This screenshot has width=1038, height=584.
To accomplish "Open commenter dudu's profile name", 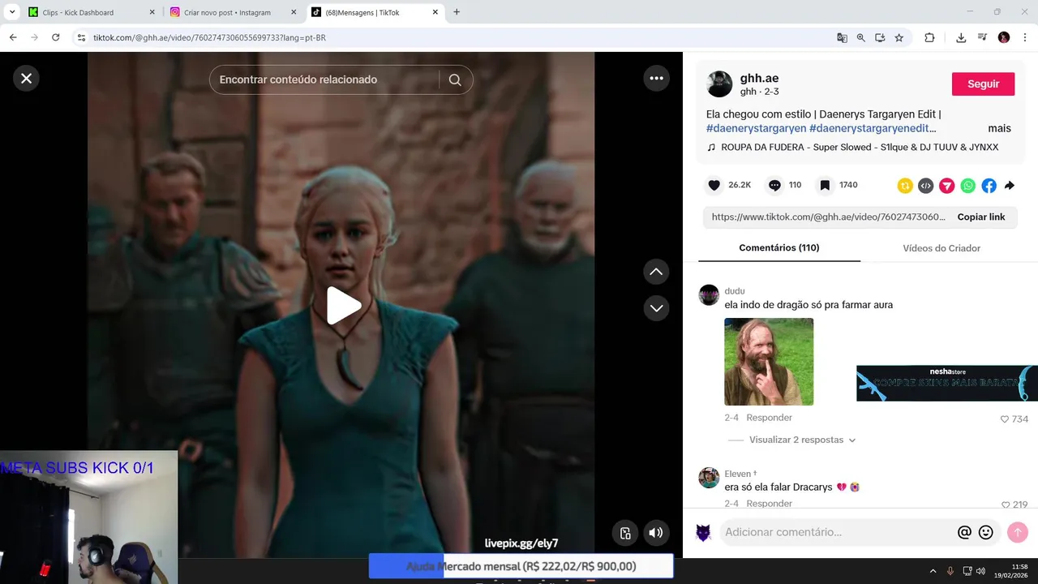I will 735,291.
